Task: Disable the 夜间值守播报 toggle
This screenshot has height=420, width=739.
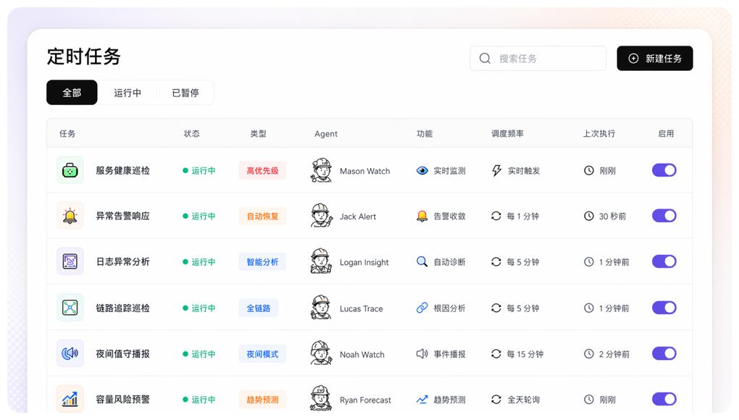Action: click(664, 353)
